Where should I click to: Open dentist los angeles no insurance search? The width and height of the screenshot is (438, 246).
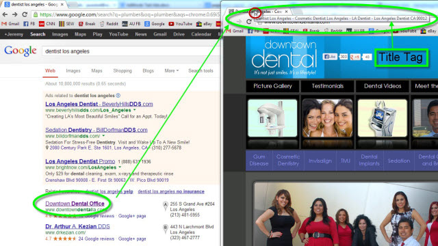tap(171, 191)
